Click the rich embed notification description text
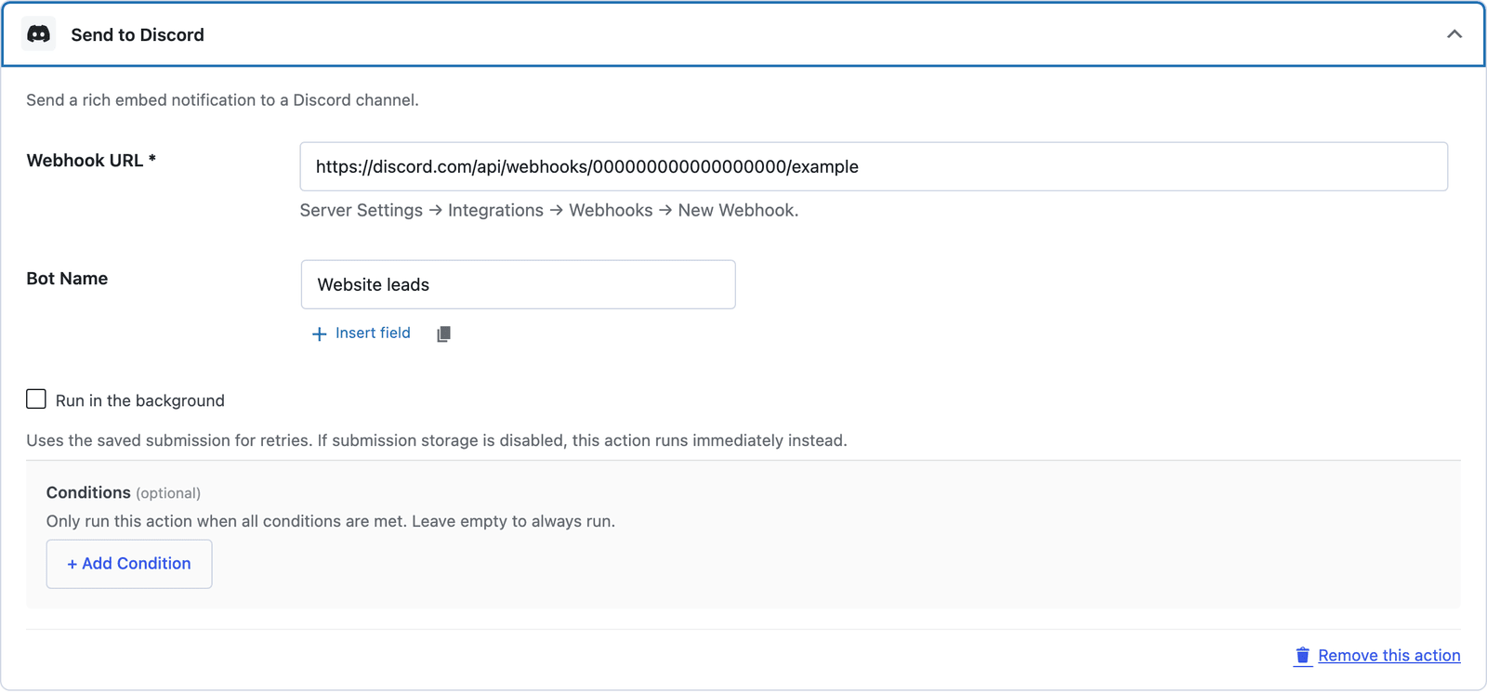 (x=222, y=100)
